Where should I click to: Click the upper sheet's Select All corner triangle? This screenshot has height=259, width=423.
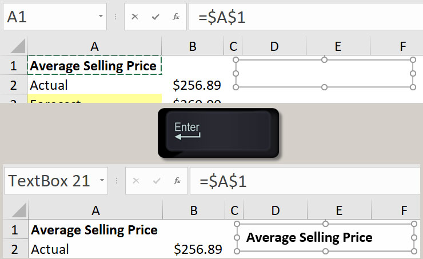pyautogui.click(x=18, y=46)
